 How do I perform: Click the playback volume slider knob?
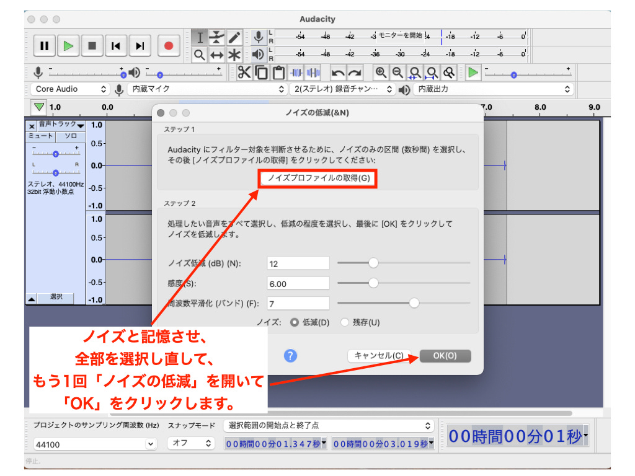160,75
